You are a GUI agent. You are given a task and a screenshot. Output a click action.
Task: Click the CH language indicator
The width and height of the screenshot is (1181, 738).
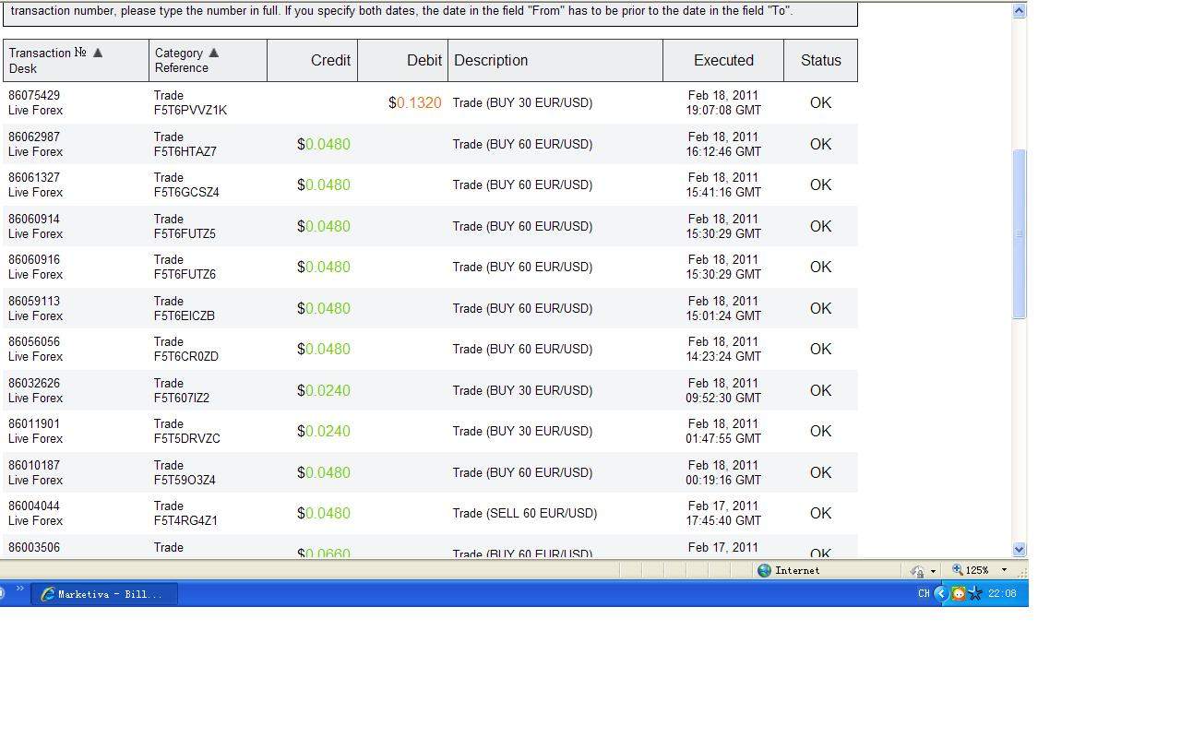coord(924,594)
